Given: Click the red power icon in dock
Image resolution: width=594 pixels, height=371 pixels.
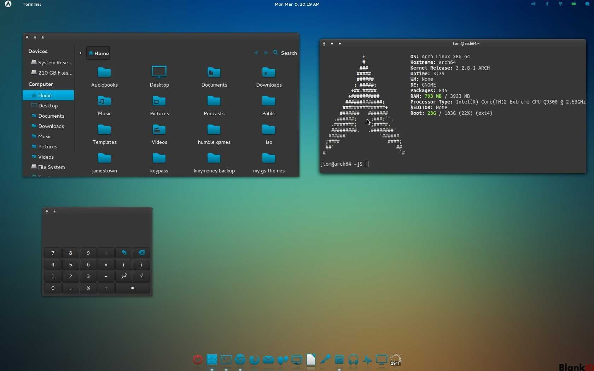Looking at the screenshot, I should pyautogui.click(x=198, y=360).
